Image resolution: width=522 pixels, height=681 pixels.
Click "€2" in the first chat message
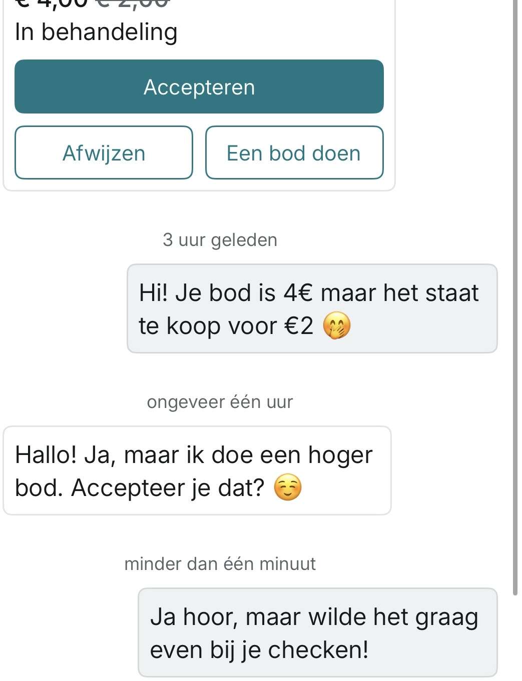299,326
